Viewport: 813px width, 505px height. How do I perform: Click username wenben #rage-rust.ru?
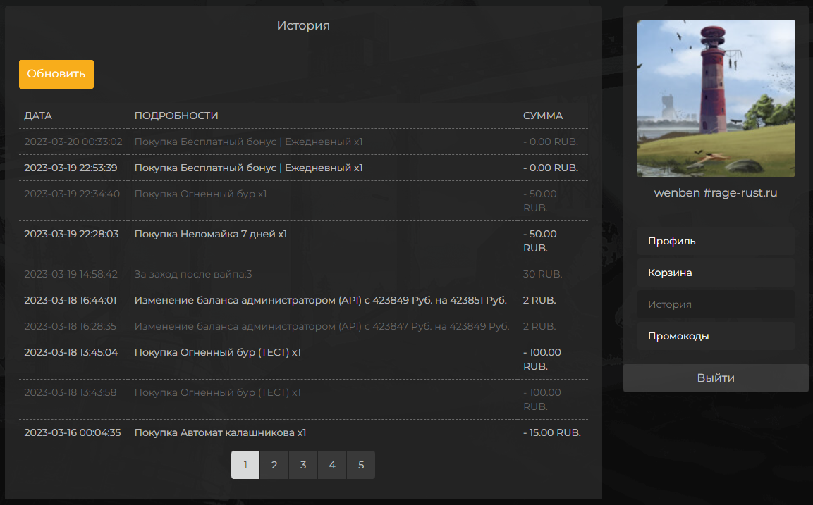click(x=716, y=192)
